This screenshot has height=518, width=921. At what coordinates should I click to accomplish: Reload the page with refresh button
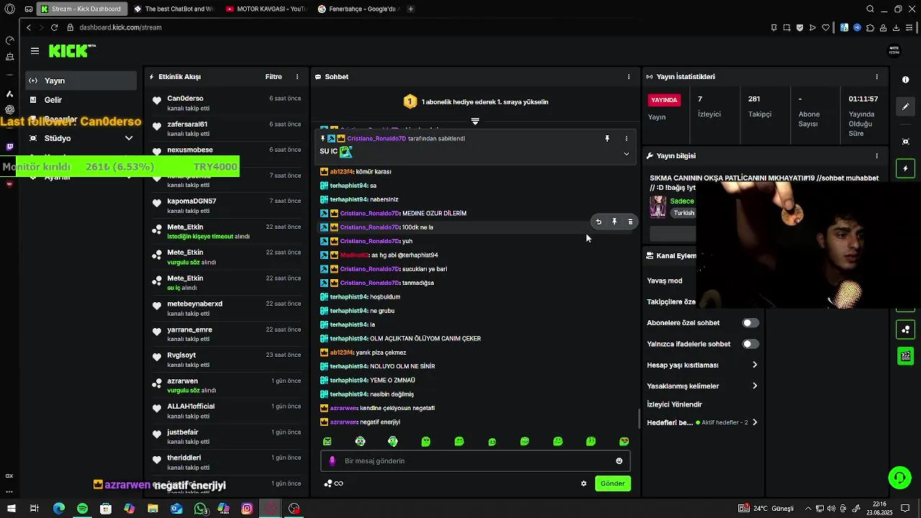click(x=54, y=27)
